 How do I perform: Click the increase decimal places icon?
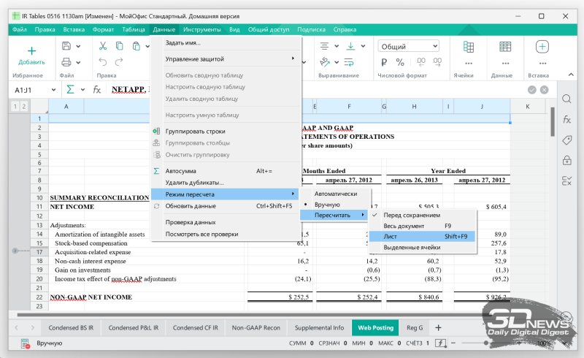point(437,62)
